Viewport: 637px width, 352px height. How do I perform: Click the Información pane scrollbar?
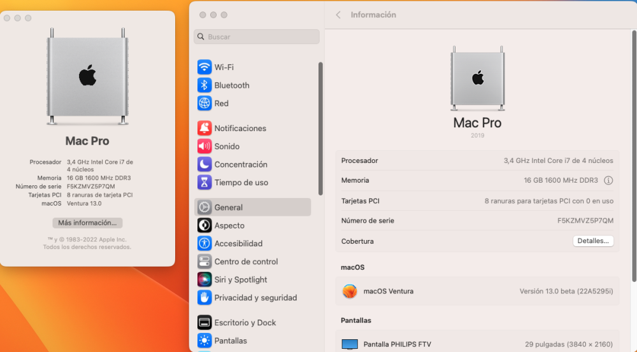point(634,156)
